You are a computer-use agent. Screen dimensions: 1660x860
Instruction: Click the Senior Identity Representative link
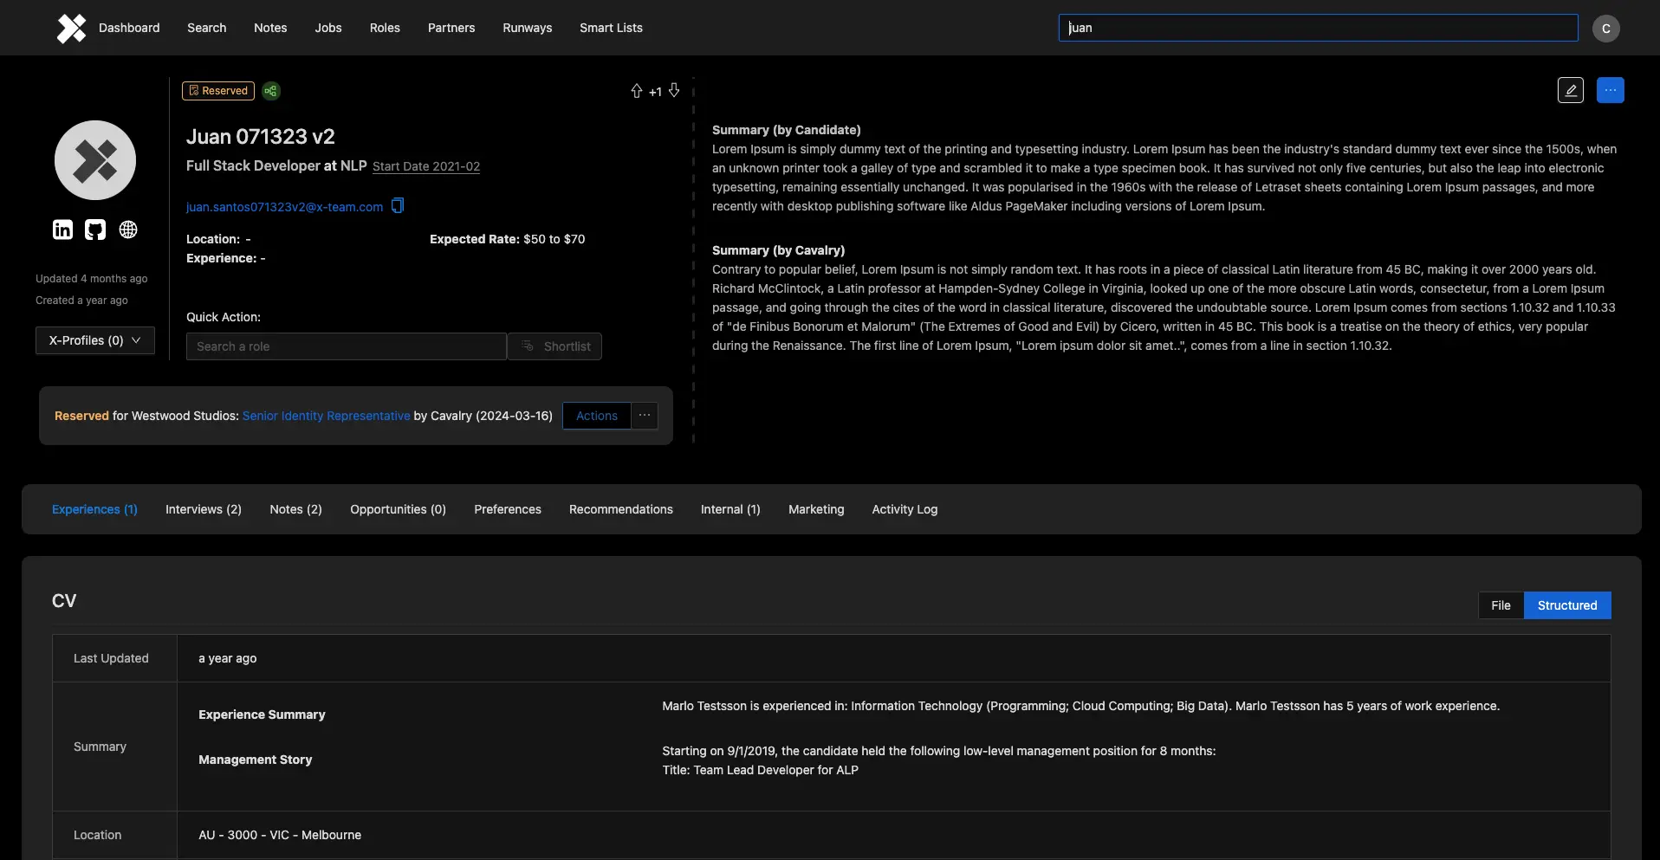click(326, 416)
